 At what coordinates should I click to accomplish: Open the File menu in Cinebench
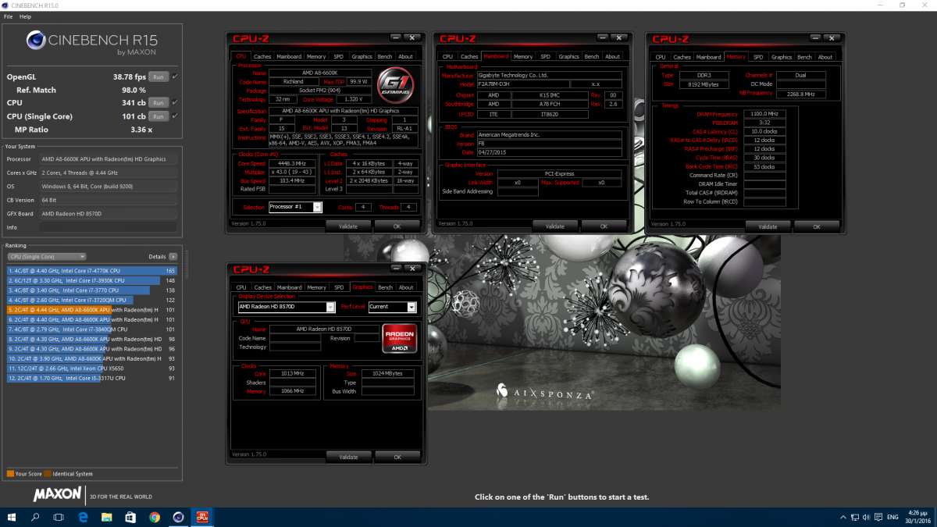[x=8, y=16]
